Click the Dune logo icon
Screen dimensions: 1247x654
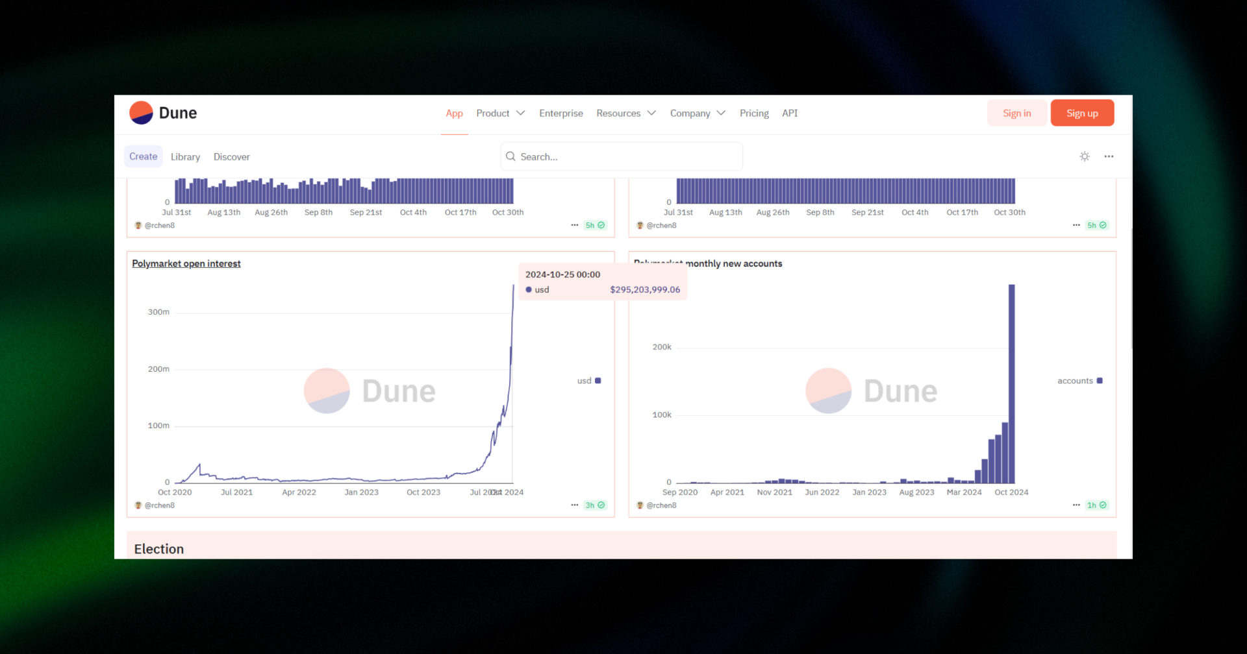(141, 113)
